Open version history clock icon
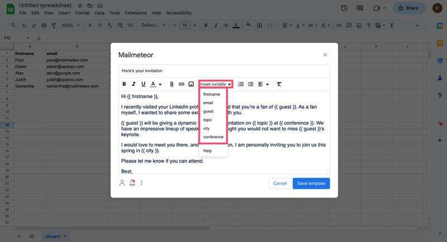 [344, 8]
